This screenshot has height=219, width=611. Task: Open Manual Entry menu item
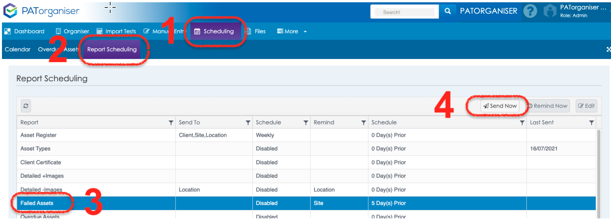pyautogui.click(x=164, y=31)
